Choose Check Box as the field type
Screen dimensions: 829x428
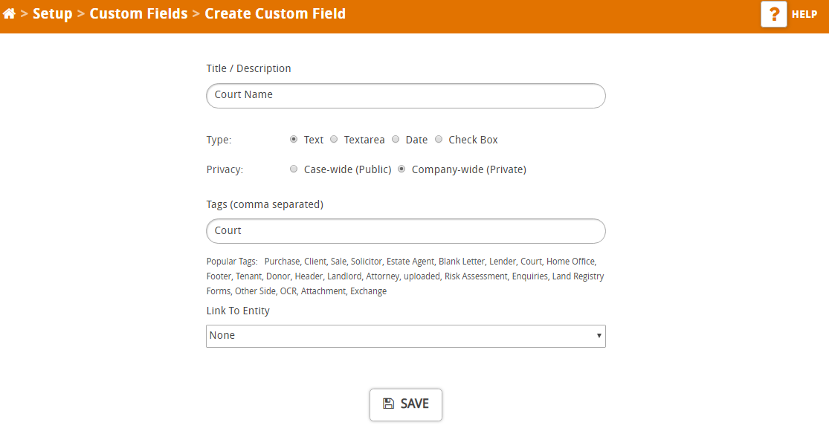click(439, 139)
